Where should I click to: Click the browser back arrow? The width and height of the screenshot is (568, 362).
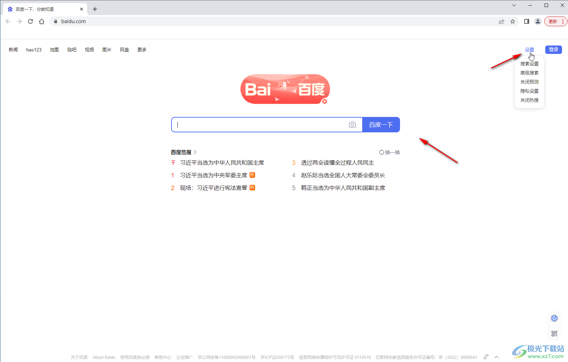coord(8,21)
